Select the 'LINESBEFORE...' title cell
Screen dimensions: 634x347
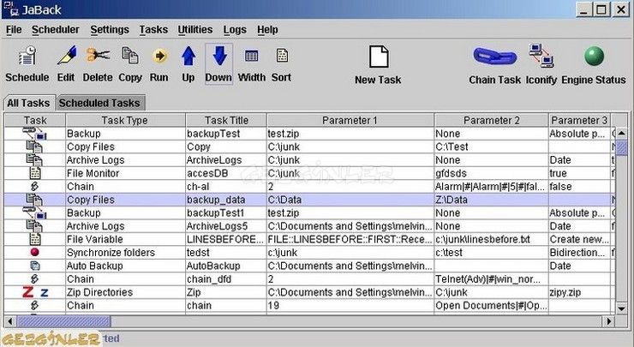(226, 239)
